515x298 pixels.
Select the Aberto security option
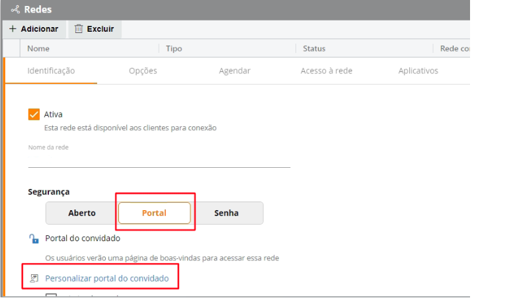tap(82, 213)
